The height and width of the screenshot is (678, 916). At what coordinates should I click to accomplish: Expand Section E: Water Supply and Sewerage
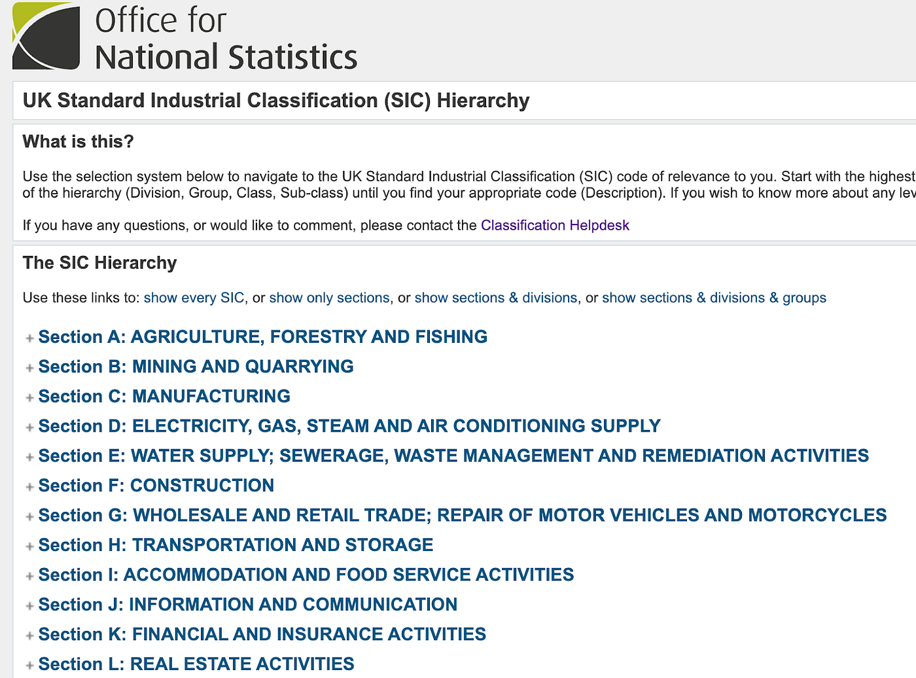tap(29, 456)
